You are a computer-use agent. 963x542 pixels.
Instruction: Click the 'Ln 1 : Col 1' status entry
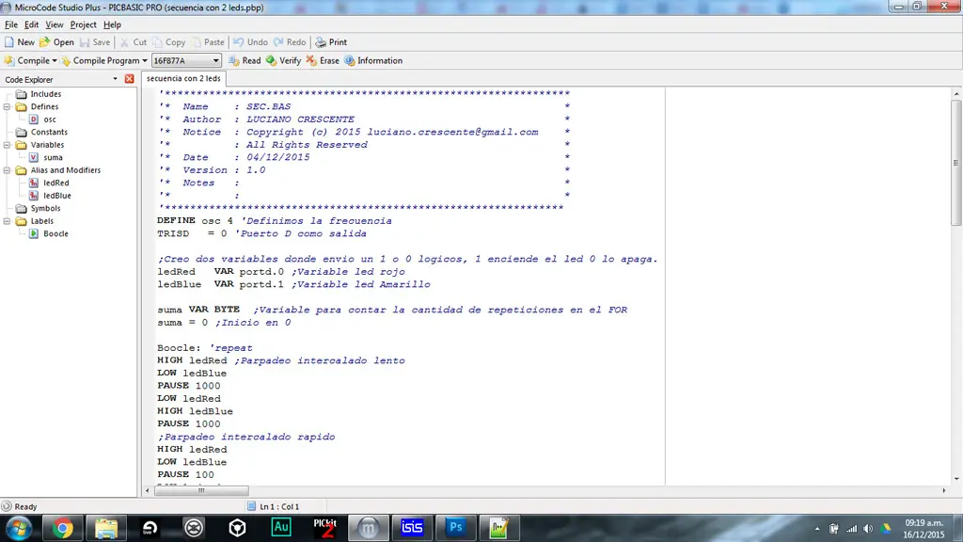point(279,506)
